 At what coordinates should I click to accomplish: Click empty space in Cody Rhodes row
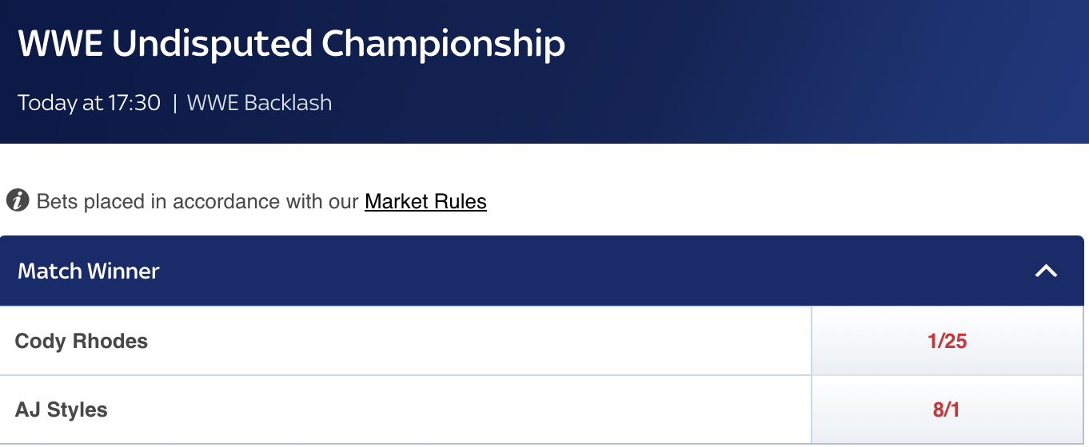[480, 342]
